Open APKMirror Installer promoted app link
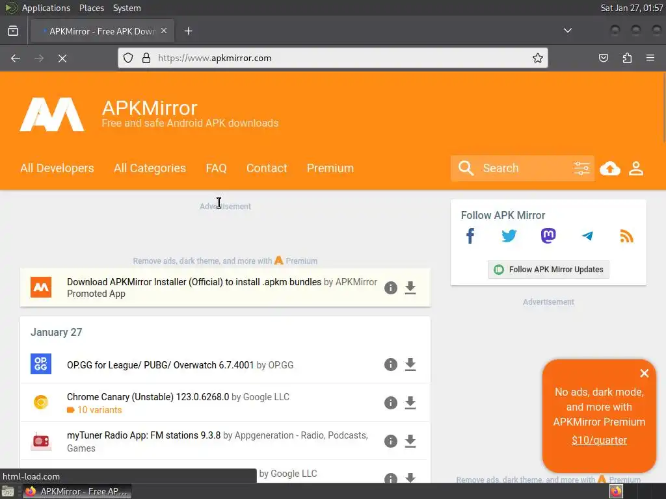 pos(194,282)
